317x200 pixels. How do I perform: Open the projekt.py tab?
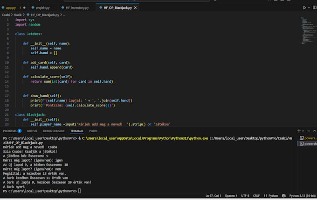pos(43,7)
